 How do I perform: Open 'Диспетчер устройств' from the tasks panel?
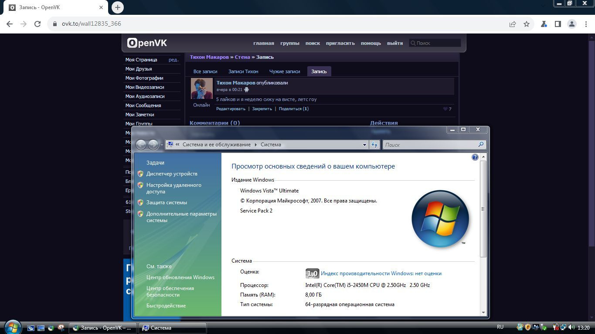pos(172,174)
